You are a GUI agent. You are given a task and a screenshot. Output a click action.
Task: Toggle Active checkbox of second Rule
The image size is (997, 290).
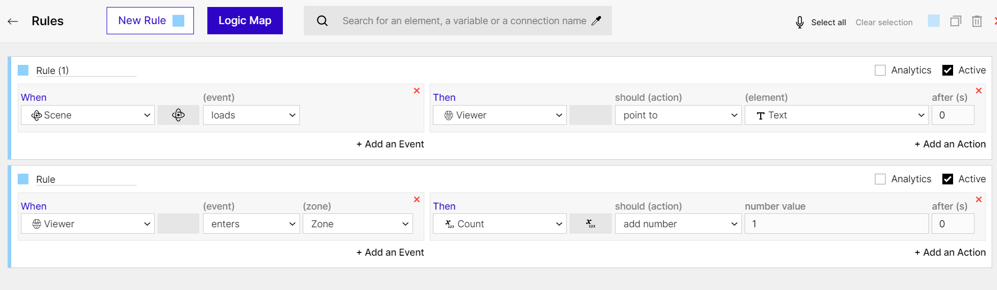tap(948, 179)
